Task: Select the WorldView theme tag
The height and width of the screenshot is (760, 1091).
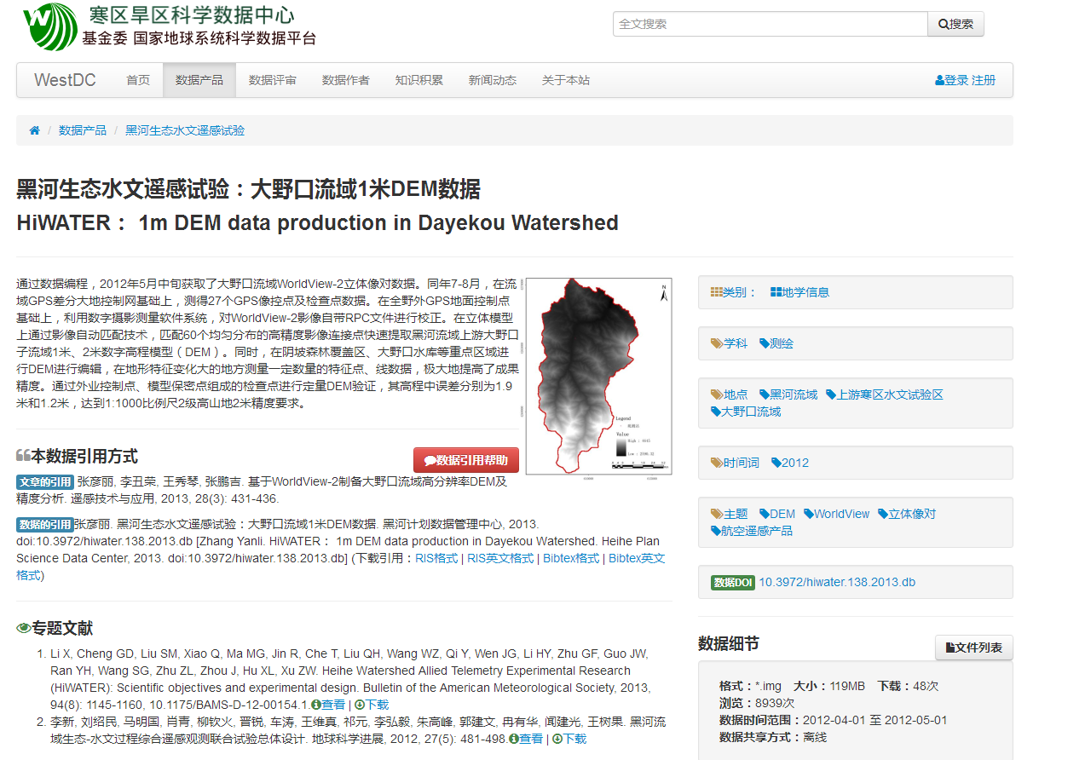Action: [837, 514]
